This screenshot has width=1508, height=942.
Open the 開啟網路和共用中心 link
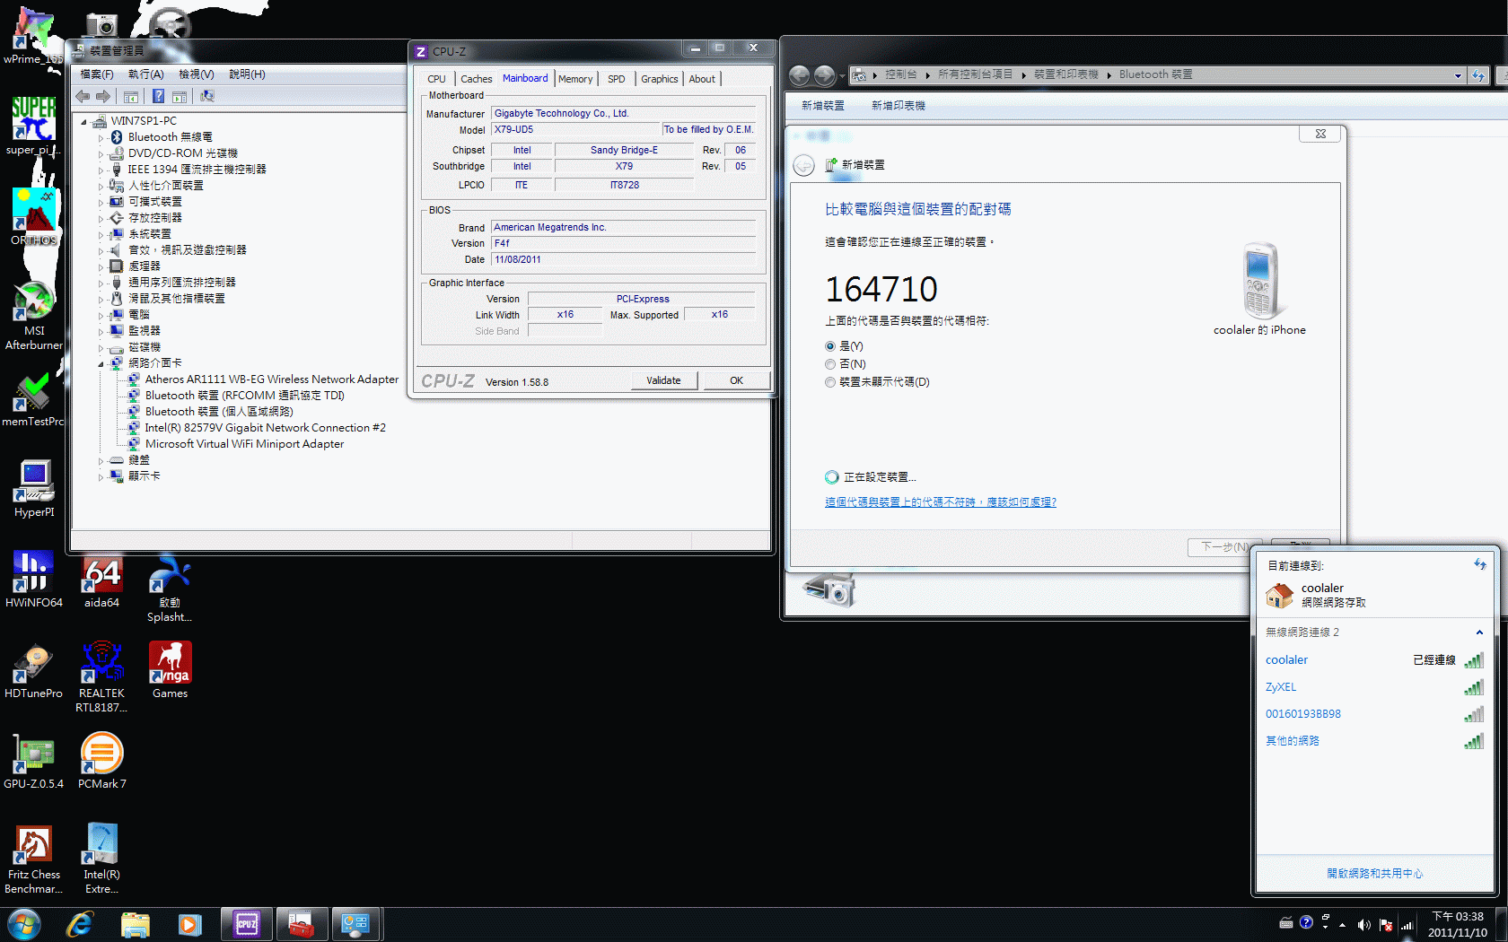pyautogui.click(x=1374, y=874)
